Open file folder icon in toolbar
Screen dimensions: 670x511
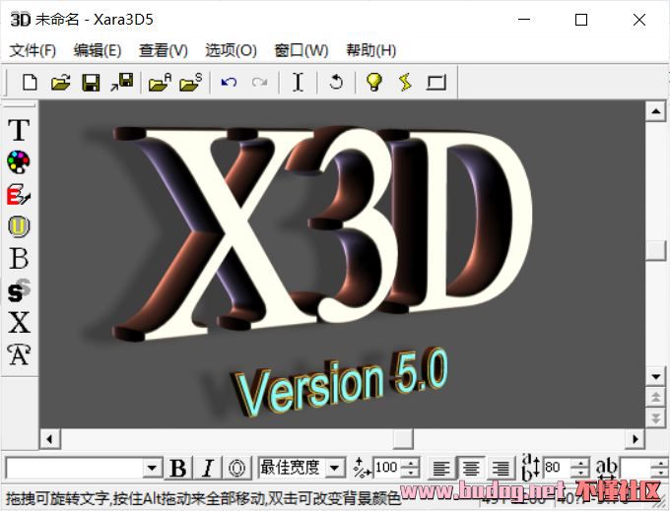[61, 82]
